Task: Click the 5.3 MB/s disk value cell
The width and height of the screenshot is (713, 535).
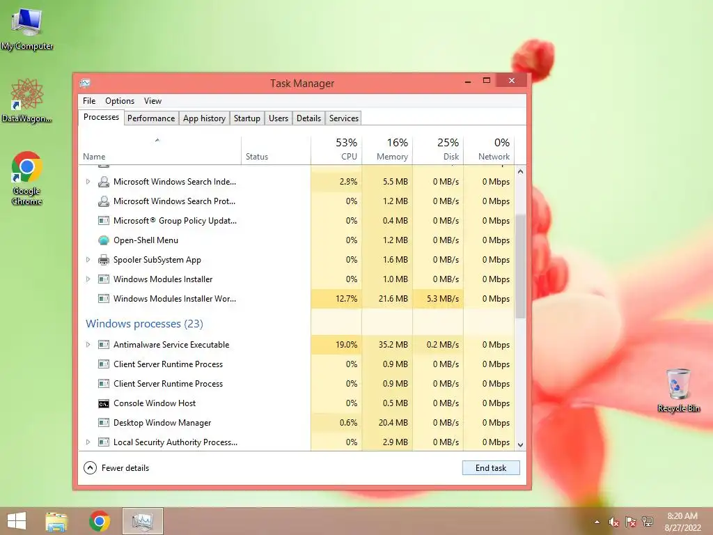Action: [438, 299]
